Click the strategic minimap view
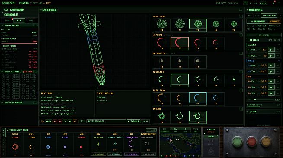Viewport: 283px width, 158px height. (x=180, y=144)
